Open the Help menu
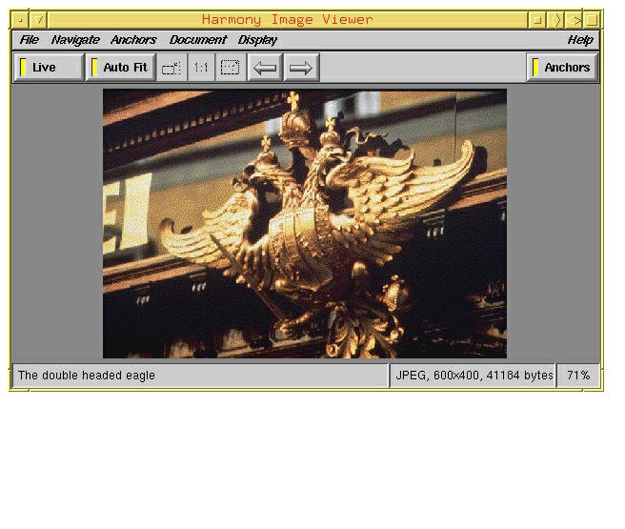 point(579,40)
